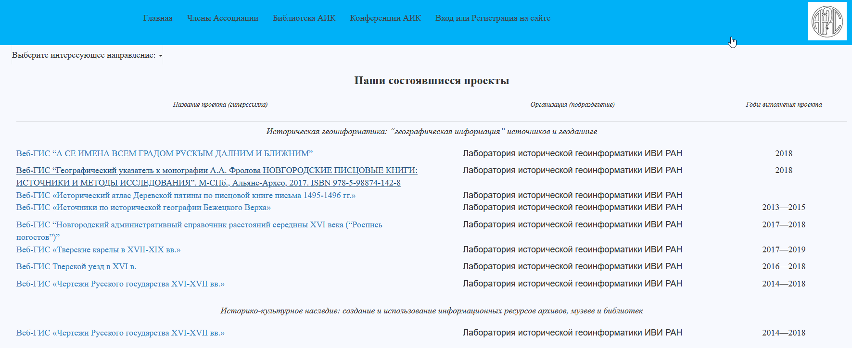The image size is (852, 348).
Task: Open Географический указатель к монографии Фролова link
Action: click(x=217, y=176)
